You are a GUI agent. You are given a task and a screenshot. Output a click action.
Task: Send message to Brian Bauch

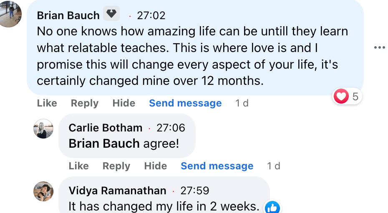(185, 103)
